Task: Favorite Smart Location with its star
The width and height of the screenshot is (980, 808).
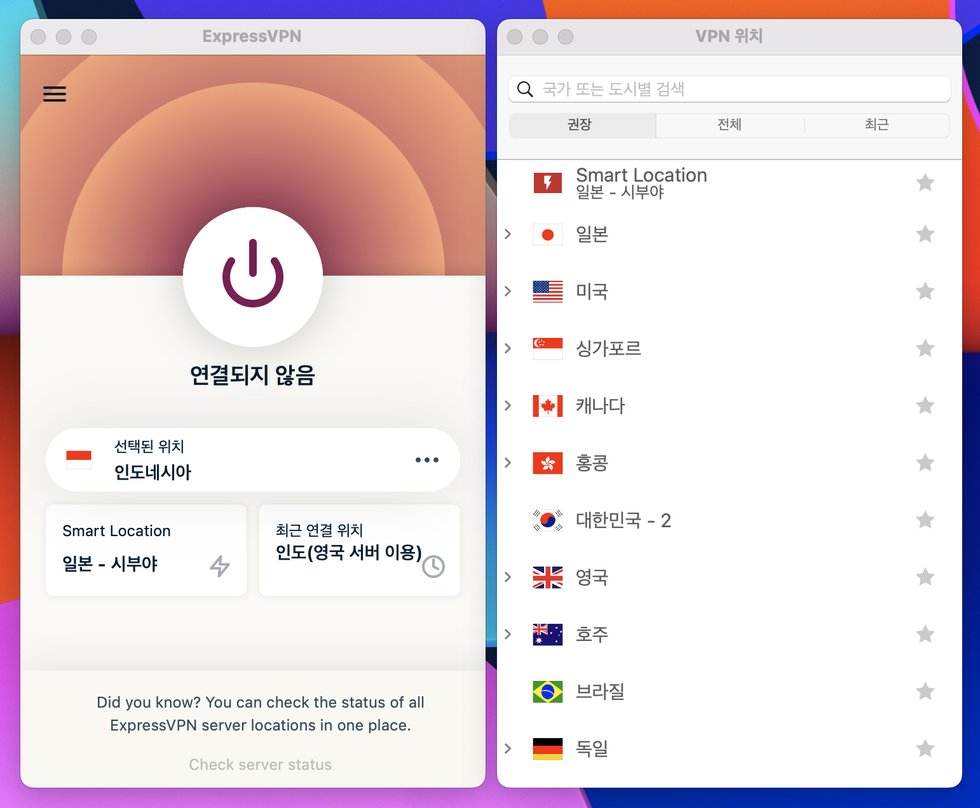Action: [x=925, y=183]
